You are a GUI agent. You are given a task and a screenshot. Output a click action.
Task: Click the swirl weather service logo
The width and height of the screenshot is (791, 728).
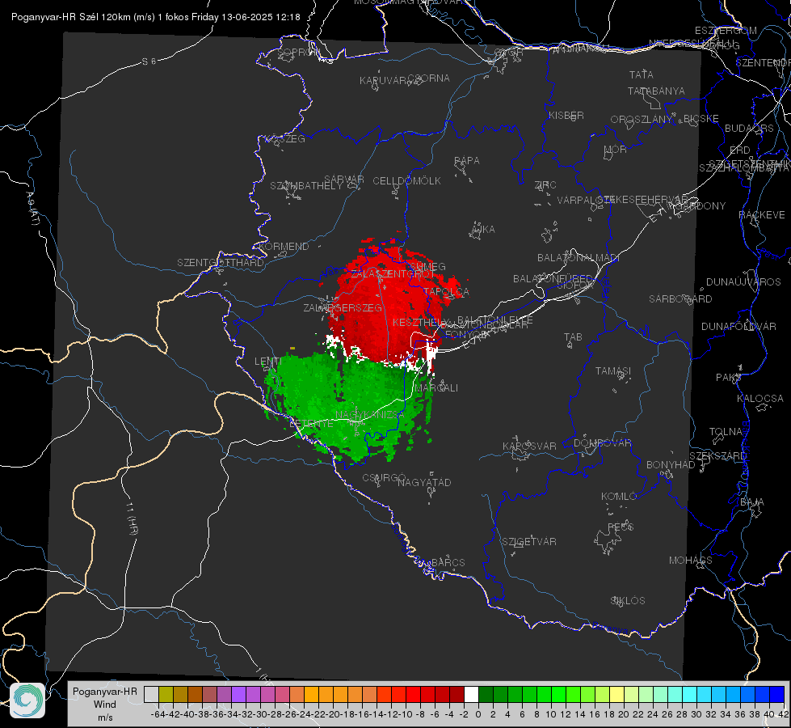[x=27, y=700]
